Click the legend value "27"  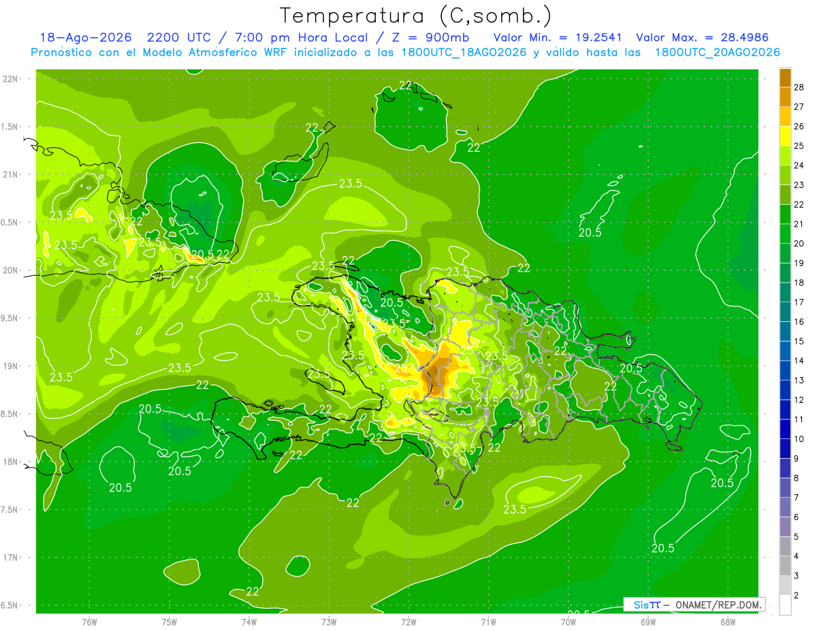coord(799,107)
